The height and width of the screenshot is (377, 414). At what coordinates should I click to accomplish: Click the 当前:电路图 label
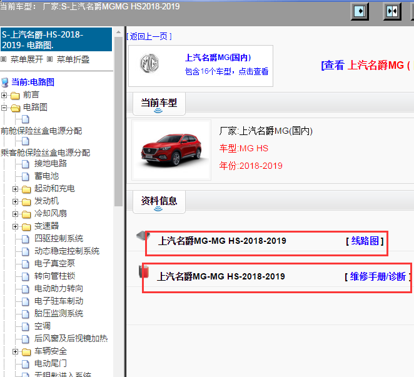point(33,82)
